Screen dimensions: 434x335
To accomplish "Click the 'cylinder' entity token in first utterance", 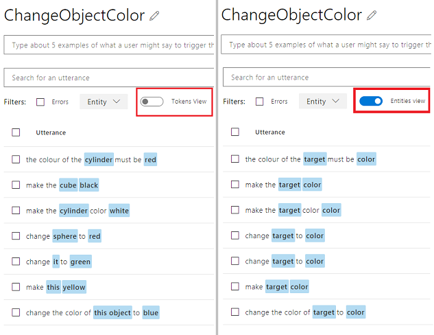I will [x=99, y=160].
